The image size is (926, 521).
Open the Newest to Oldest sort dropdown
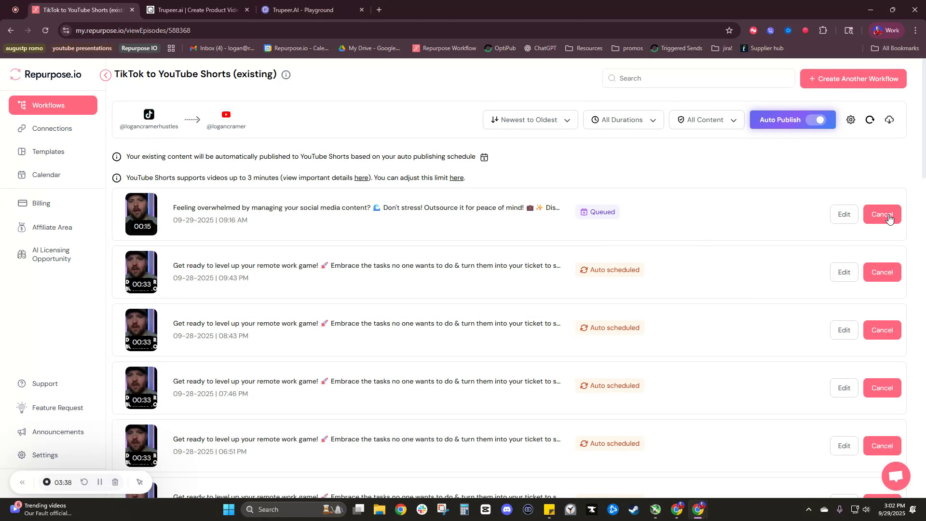click(530, 119)
